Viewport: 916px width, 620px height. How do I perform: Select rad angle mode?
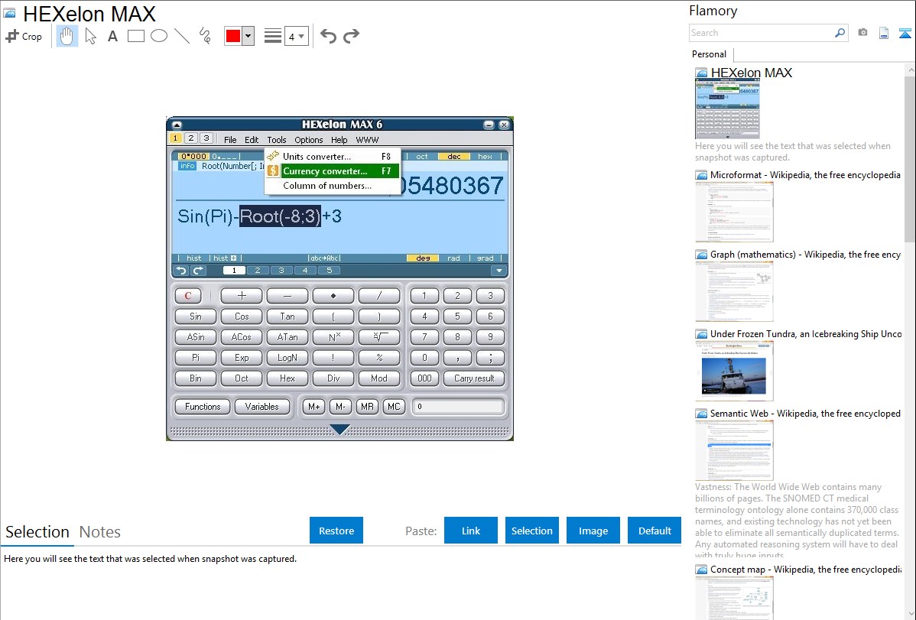click(x=454, y=258)
